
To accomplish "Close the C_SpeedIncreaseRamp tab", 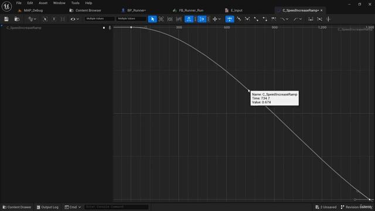I will 322,11.
